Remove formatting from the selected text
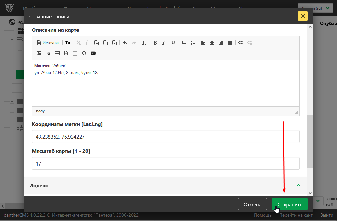337x221 pixels. click(x=144, y=43)
